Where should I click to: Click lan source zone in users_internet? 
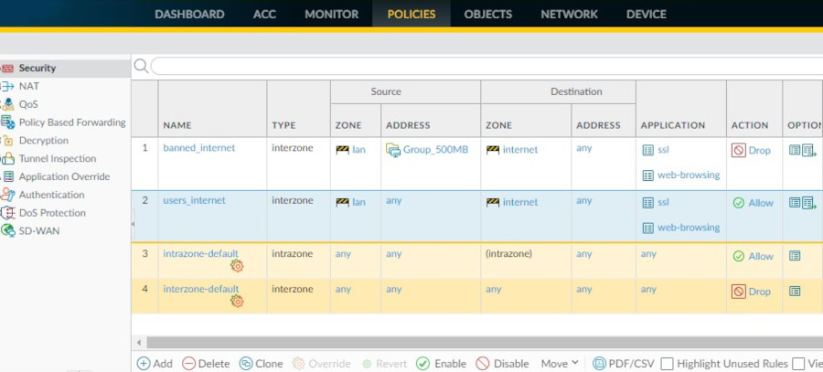[358, 202]
